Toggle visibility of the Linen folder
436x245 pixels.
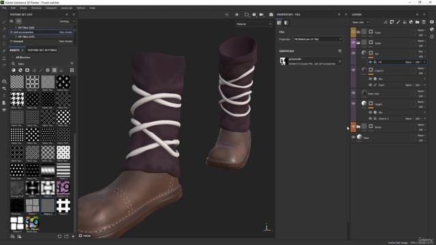[x=354, y=43]
